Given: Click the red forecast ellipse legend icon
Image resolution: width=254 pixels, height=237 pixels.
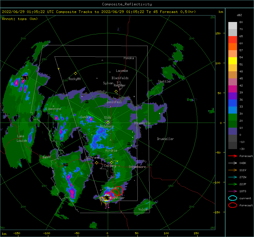Looking at the screenshot, I should tap(233, 205).
